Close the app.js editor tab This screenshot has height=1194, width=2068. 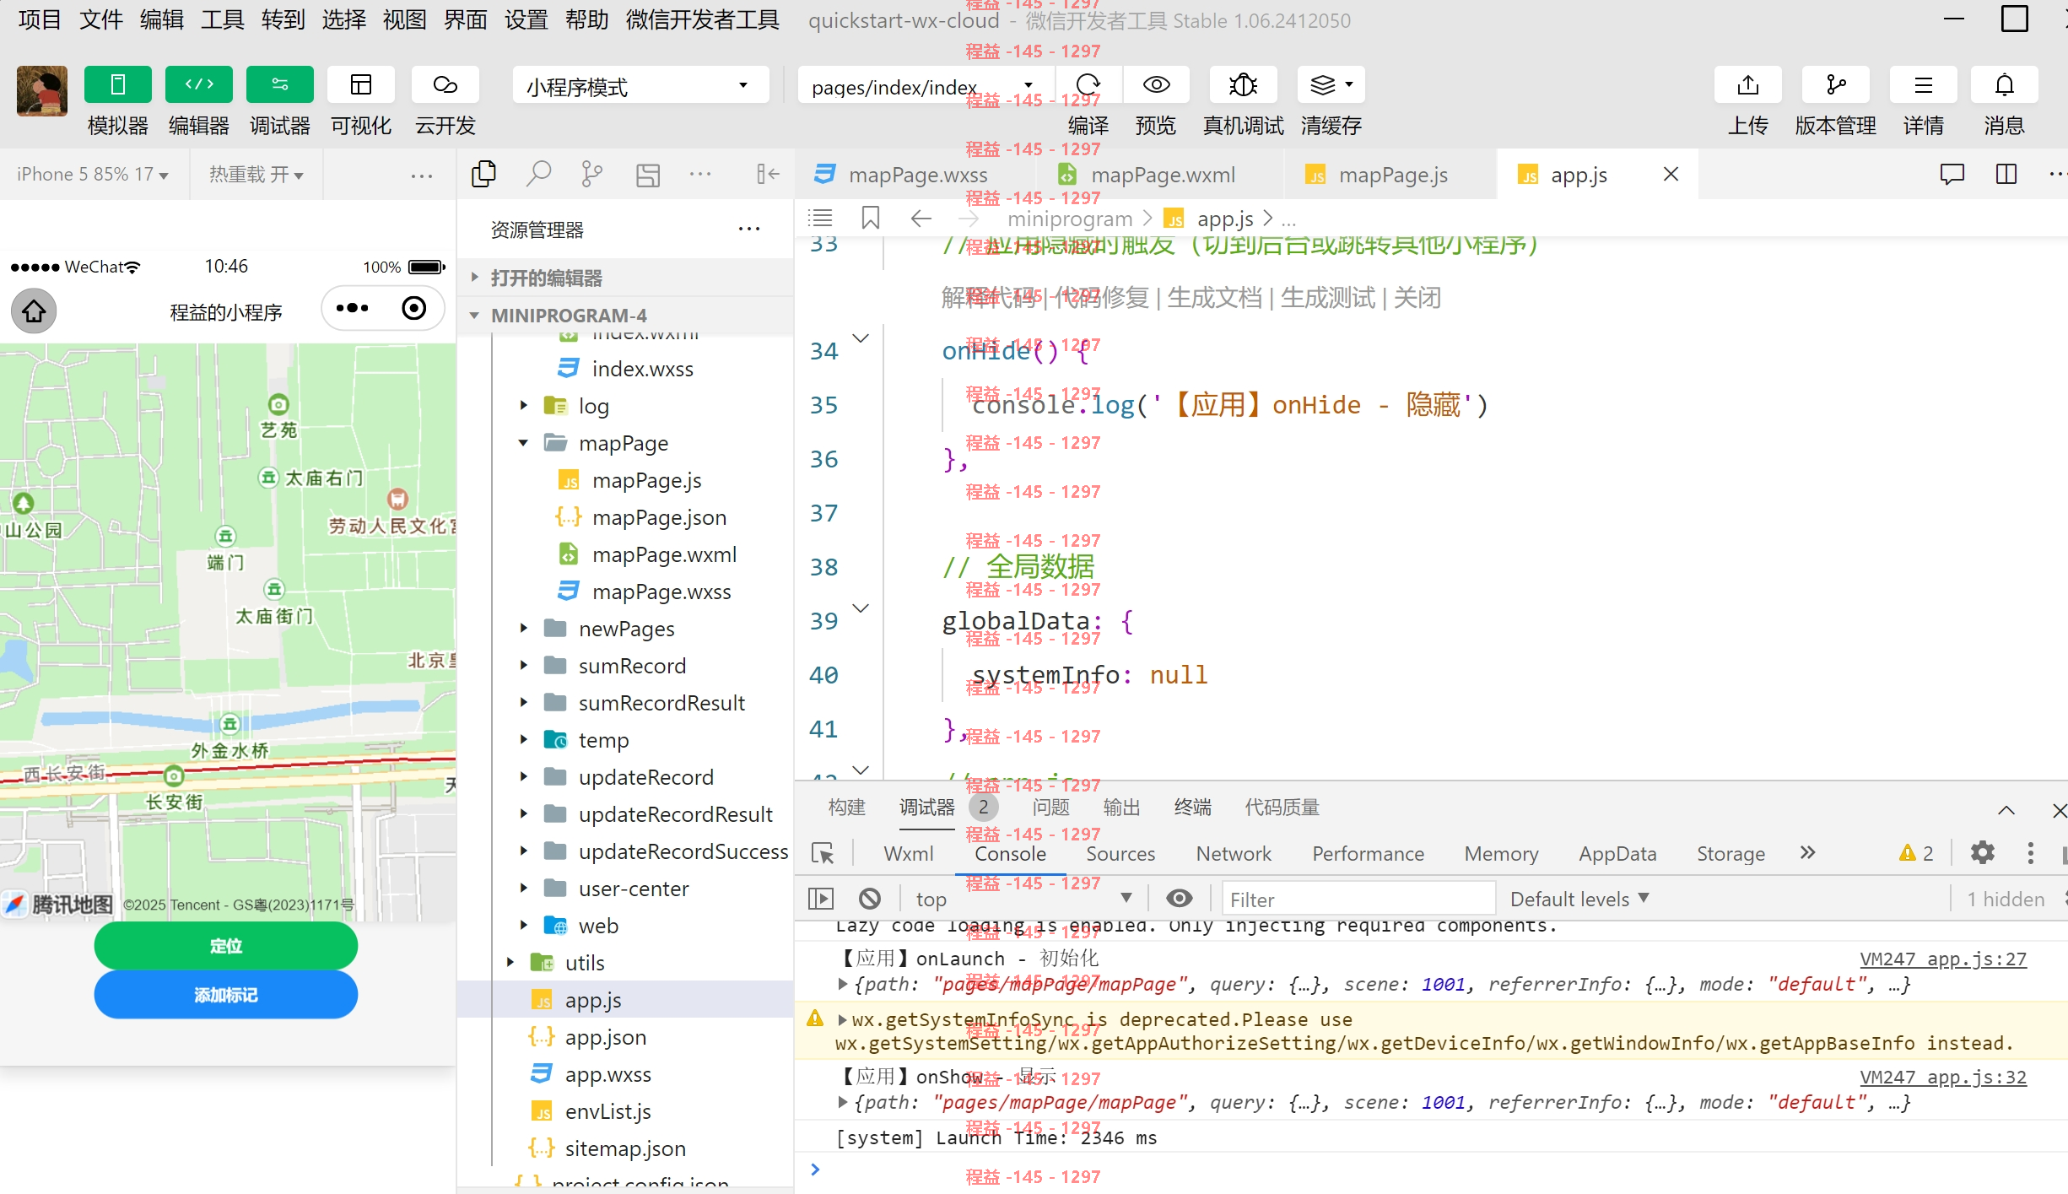click(x=1671, y=174)
